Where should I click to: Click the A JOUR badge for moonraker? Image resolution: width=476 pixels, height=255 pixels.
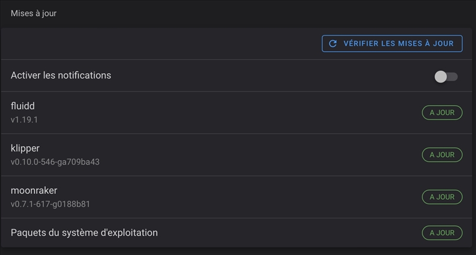442,197
